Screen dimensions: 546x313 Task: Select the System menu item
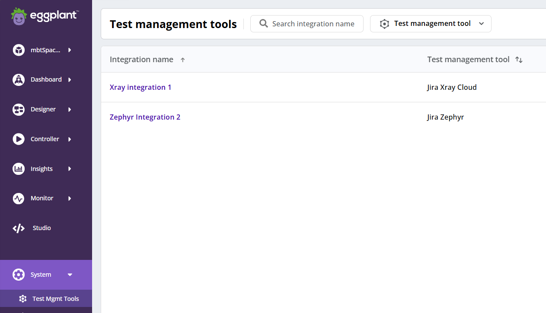[x=46, y=275]
